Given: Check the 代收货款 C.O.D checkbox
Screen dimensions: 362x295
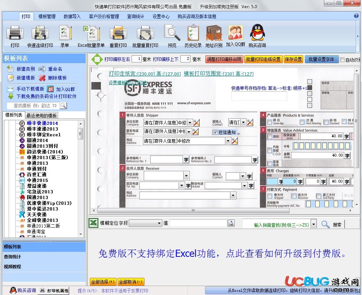Looking at the screenshot, I should pos(269,150).
